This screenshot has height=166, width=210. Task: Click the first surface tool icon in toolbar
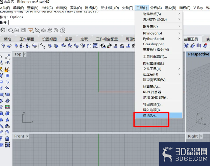click(x=3, y=46)
